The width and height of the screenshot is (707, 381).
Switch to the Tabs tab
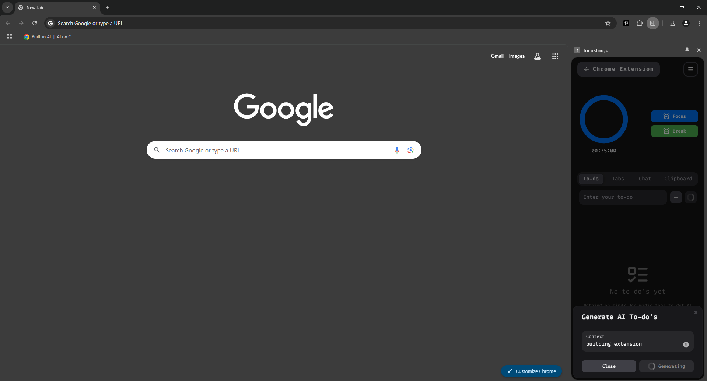[618, 179]
